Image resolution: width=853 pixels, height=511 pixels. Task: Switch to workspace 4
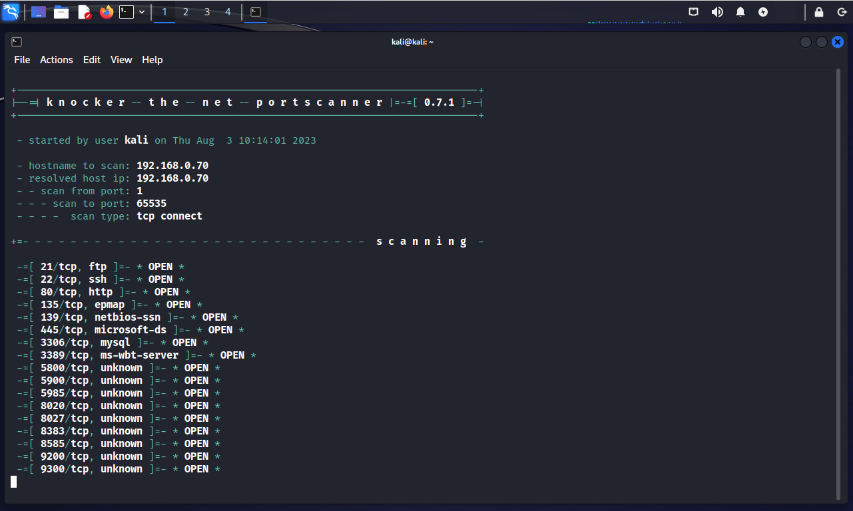point(228,12)
